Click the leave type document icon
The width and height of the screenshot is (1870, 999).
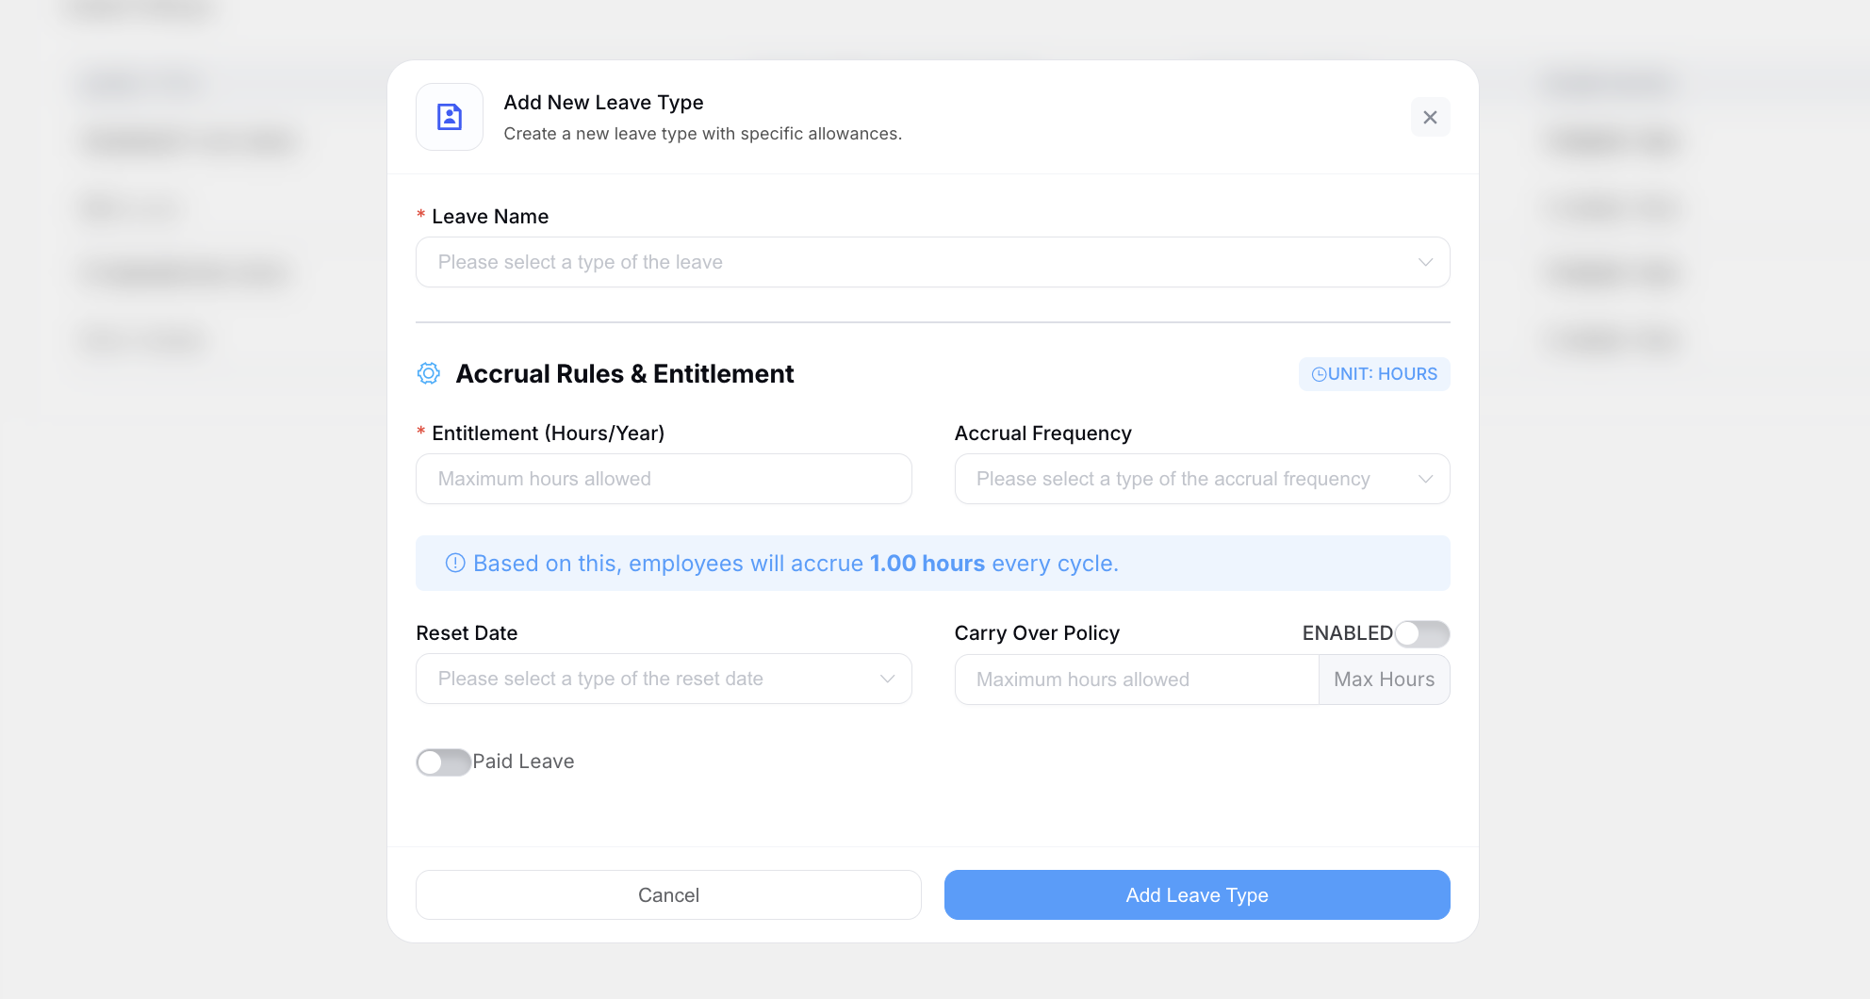point(450,117)
